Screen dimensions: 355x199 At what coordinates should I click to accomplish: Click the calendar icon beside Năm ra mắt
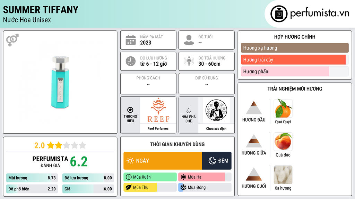click(131, 40)
